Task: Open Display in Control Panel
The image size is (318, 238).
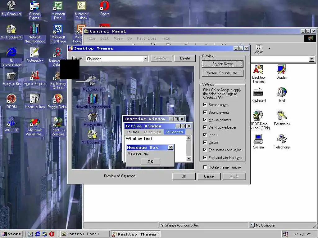Action: [282, 72]
